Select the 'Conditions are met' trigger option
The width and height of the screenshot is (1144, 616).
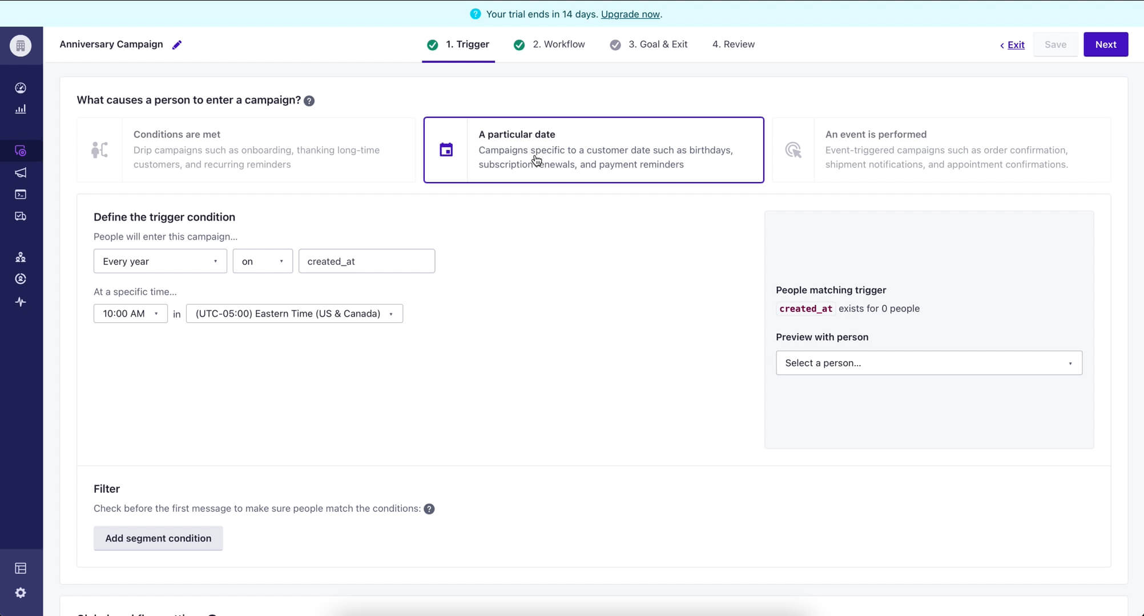pyautogui.click(x=246, y=149)
